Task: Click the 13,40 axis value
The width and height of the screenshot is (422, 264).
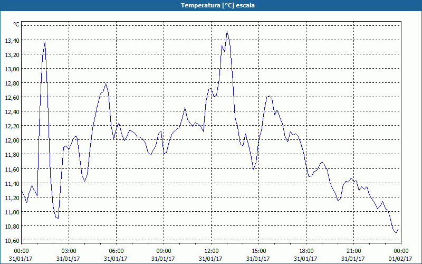Action: (x=12, y=41)
